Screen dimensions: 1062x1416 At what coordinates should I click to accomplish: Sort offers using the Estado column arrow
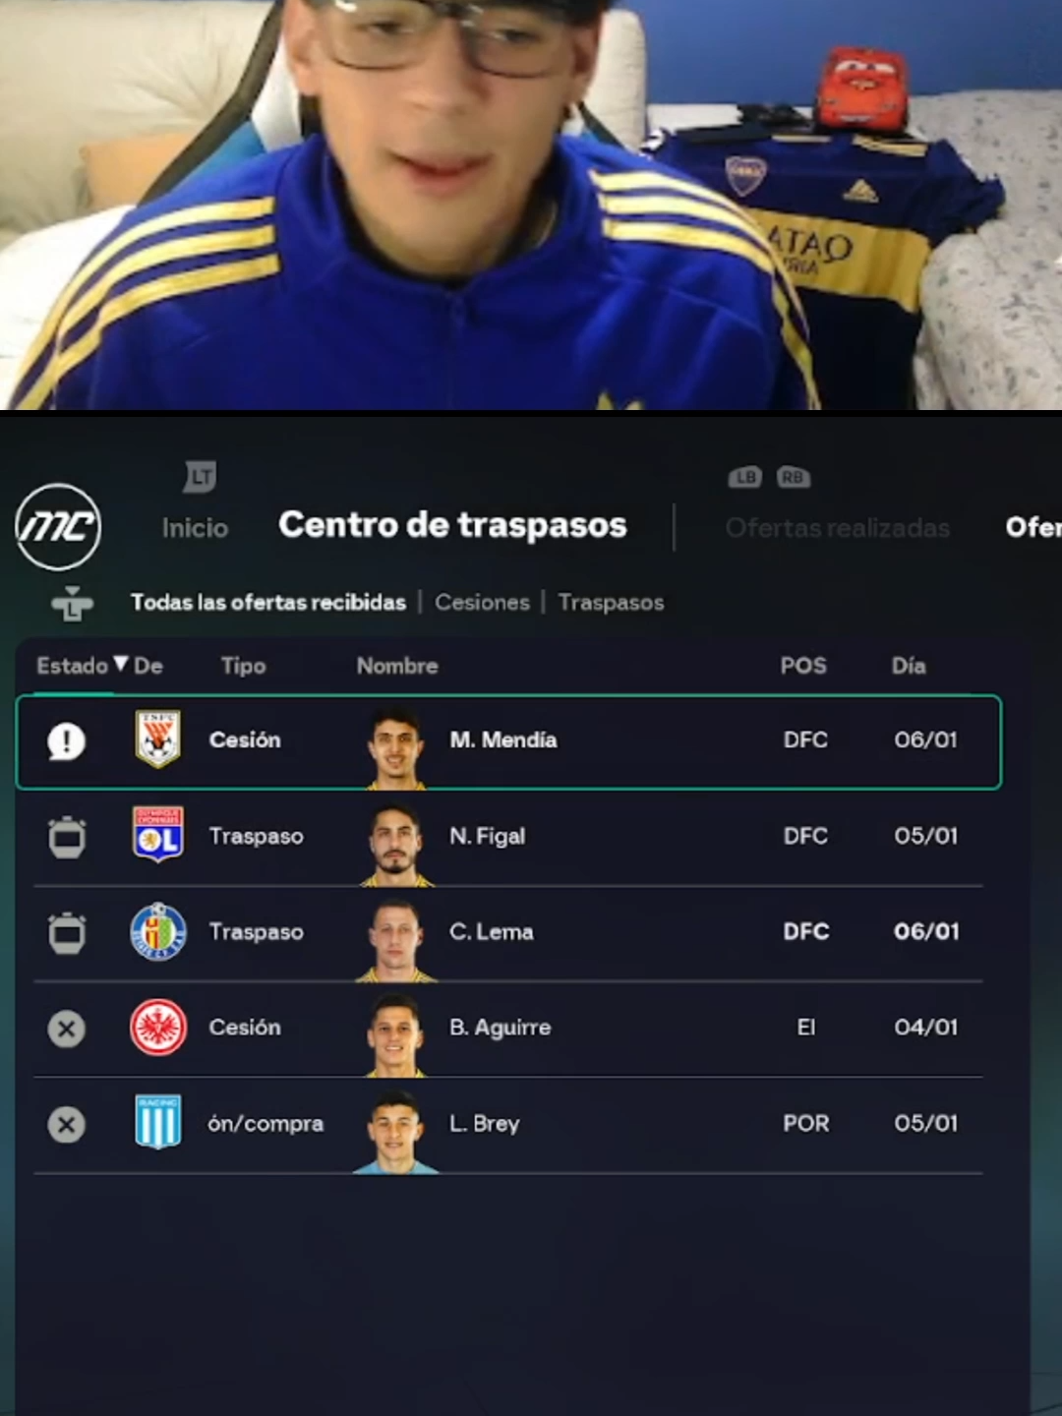(121, 664)
